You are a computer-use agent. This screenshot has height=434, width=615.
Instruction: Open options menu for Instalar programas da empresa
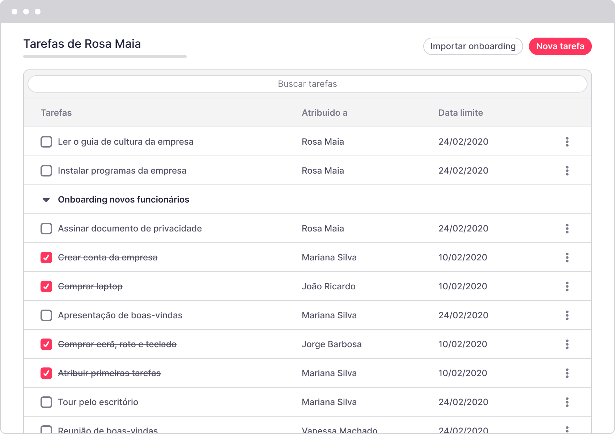click(x=567, y=171)
